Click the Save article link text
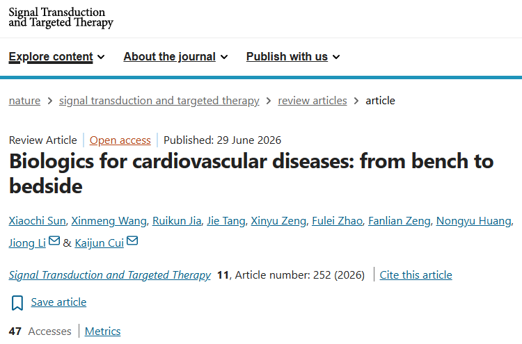This screenshot has width=522, height=344. tap(58, 302)
